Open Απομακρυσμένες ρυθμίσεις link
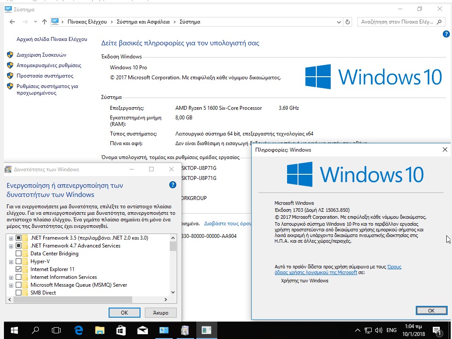Screen dimensions: 452x339 (49, 65)
